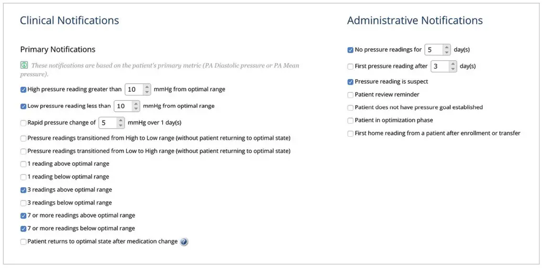543x269 pixels.
Task: Check Patient in optimization phase option
Action: coord(351,120)
